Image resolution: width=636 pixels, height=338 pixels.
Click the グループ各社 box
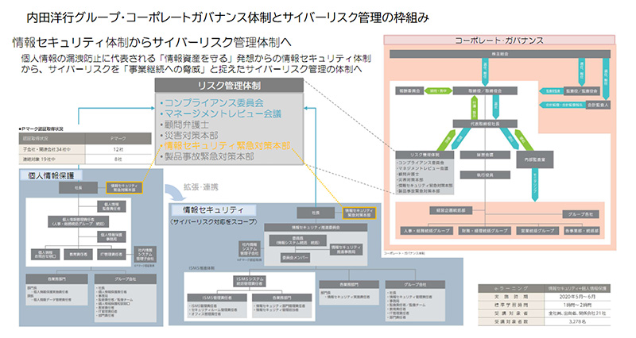(x=580, y=214)
